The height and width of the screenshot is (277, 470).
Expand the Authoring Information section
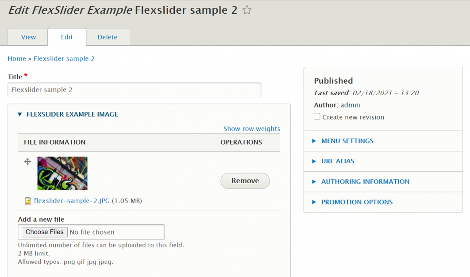click(365, 181)
